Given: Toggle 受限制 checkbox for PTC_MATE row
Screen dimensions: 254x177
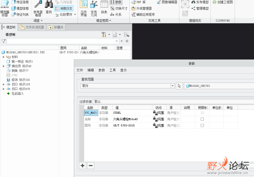Looking at the screenshot, I should pos(202,113).
